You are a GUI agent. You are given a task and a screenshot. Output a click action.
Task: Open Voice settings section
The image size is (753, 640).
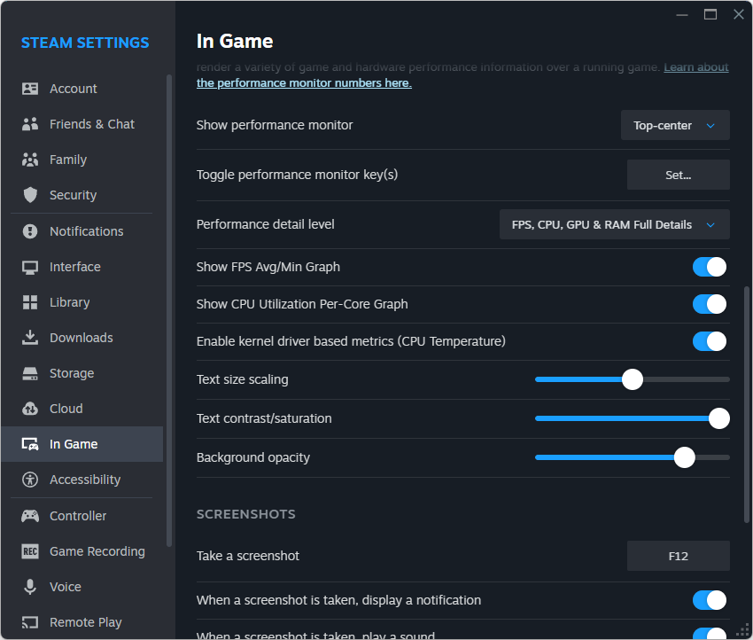(x=82, y=587)
